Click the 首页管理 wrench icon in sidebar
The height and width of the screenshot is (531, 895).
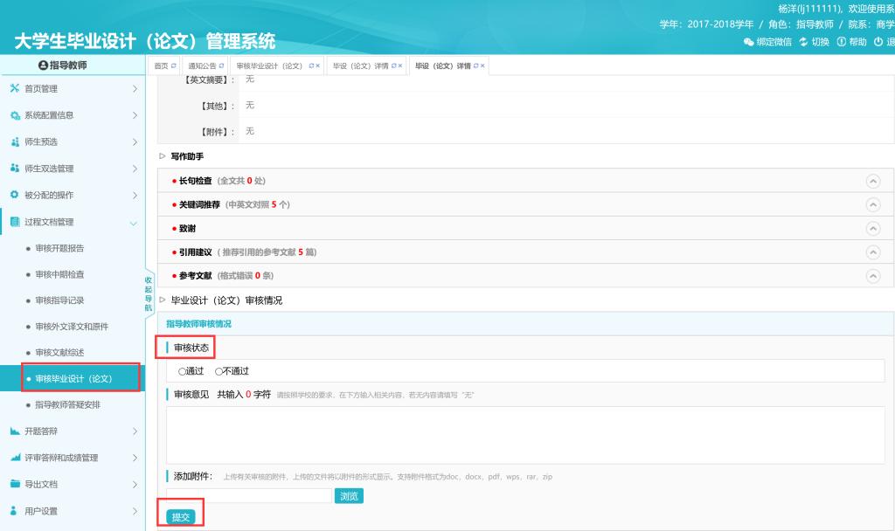[14, 89]
